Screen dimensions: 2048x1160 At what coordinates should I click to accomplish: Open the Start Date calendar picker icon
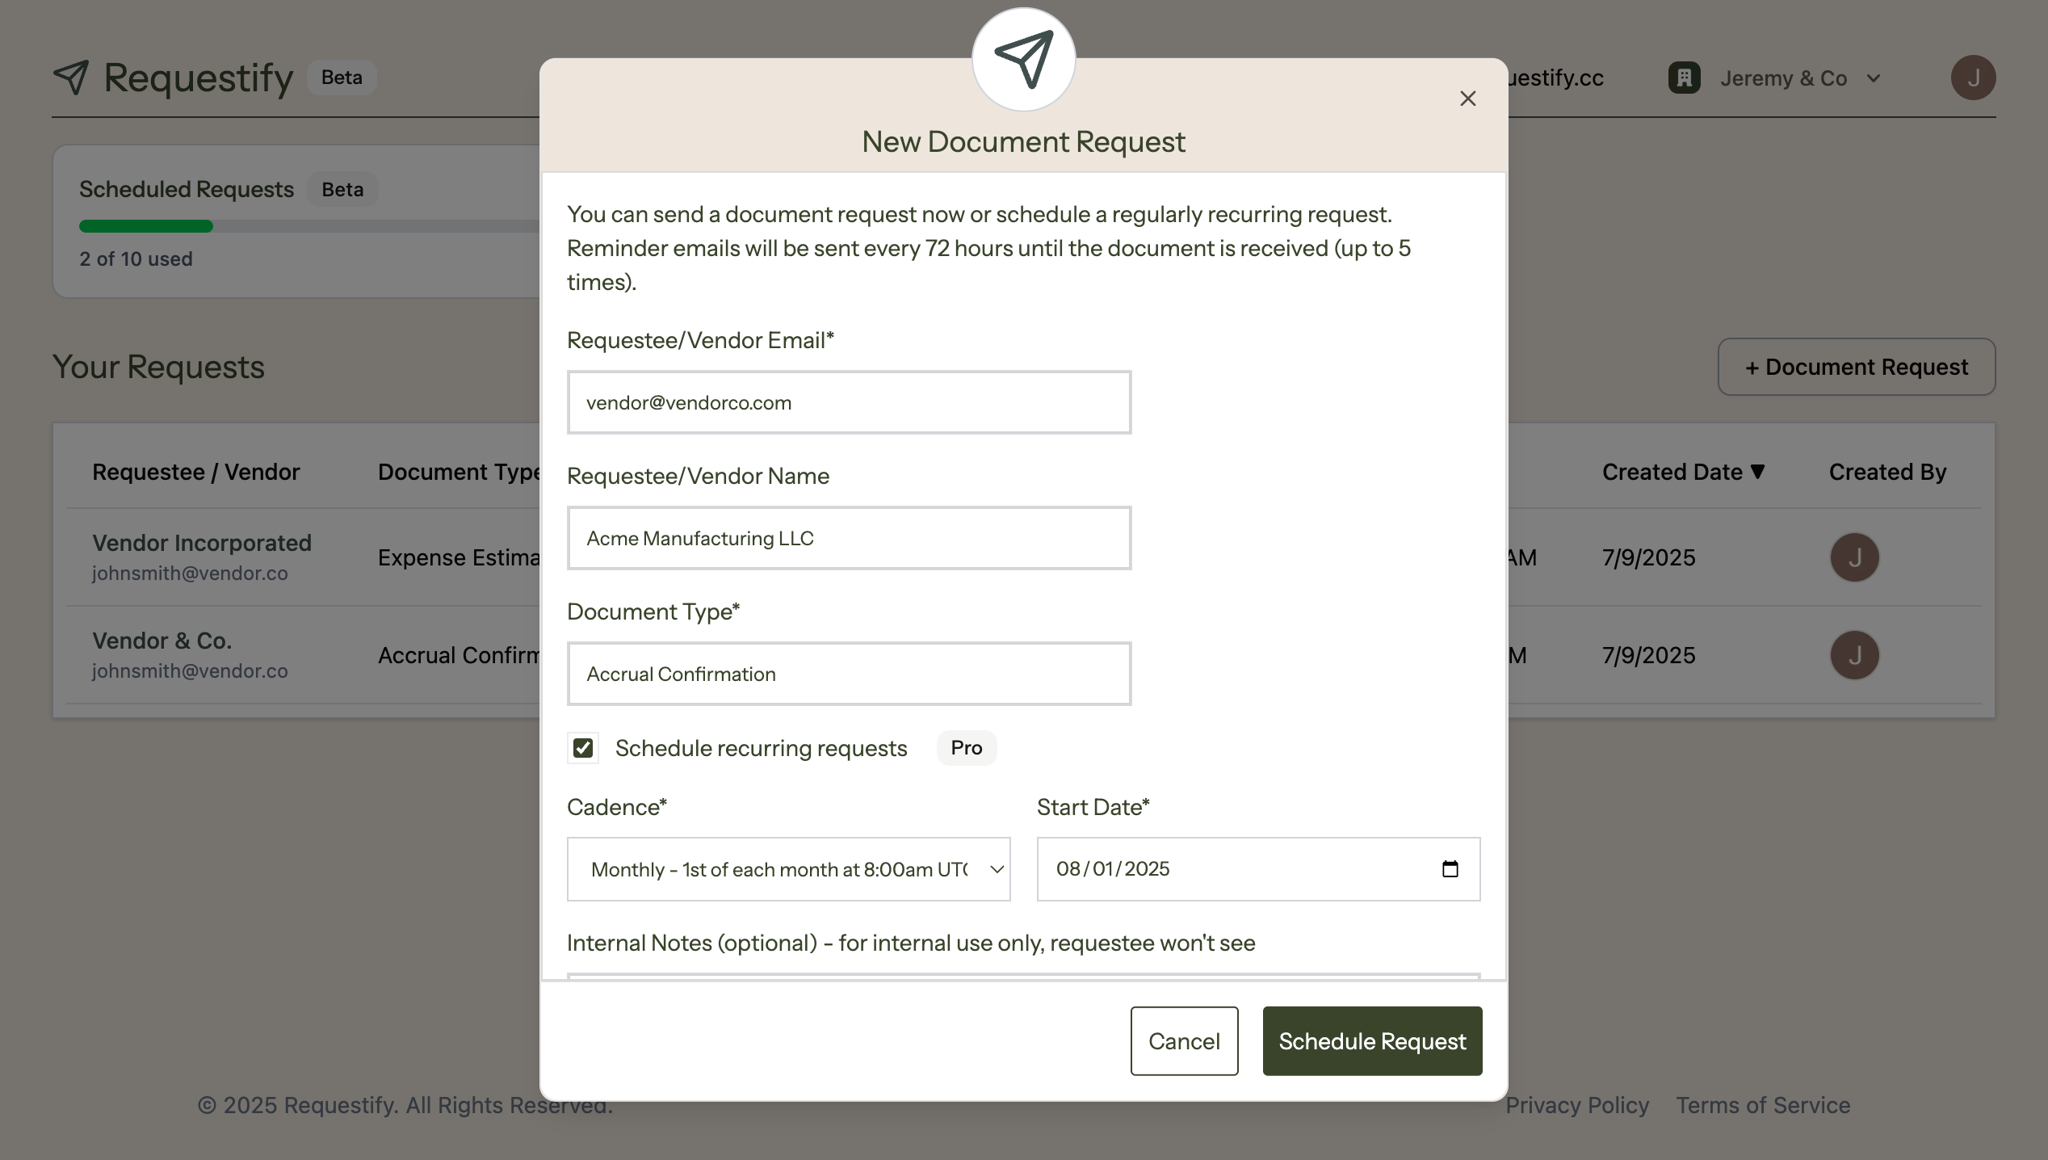coord(1450,869)
